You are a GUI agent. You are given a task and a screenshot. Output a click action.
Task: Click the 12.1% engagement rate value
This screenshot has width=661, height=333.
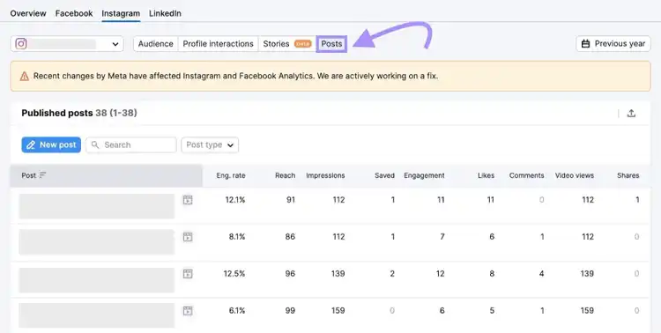coord(234,200)
